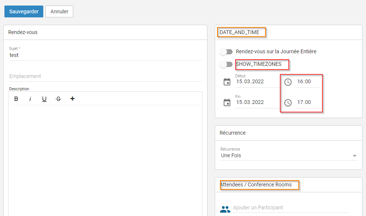Open the Récurrence dropdown set to Une Fois

[288, 156]
